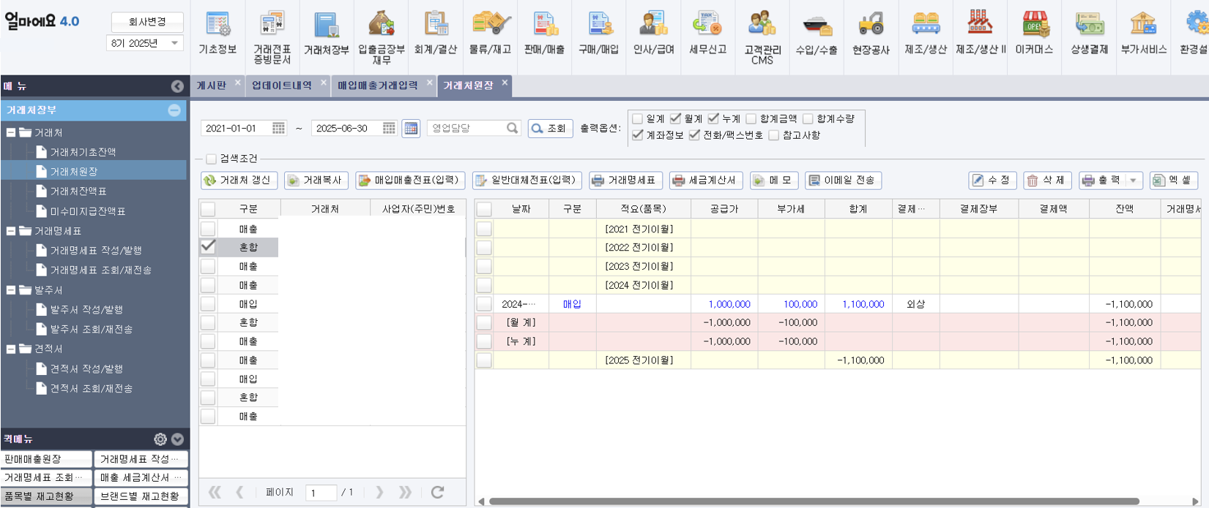Image resolution: width=1209 pixels, height=508 pixels.
Task: Open 판매매출원장 quick menu shortcut
Action: 47,459
